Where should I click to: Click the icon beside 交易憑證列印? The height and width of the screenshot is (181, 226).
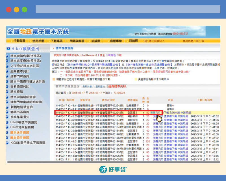(8, 87)
